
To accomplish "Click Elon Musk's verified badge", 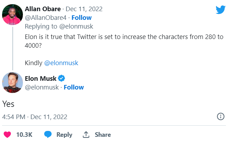I will (62, 78).
